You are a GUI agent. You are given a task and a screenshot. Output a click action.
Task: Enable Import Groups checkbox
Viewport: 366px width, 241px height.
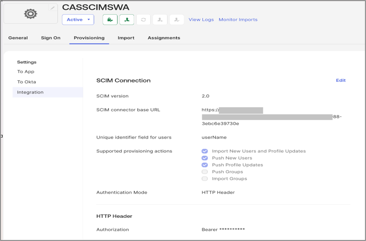205,178
